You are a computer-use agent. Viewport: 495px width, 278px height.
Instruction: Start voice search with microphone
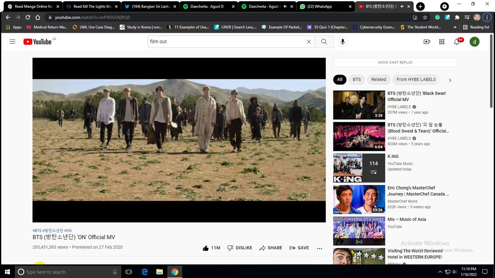coord(342,42)
